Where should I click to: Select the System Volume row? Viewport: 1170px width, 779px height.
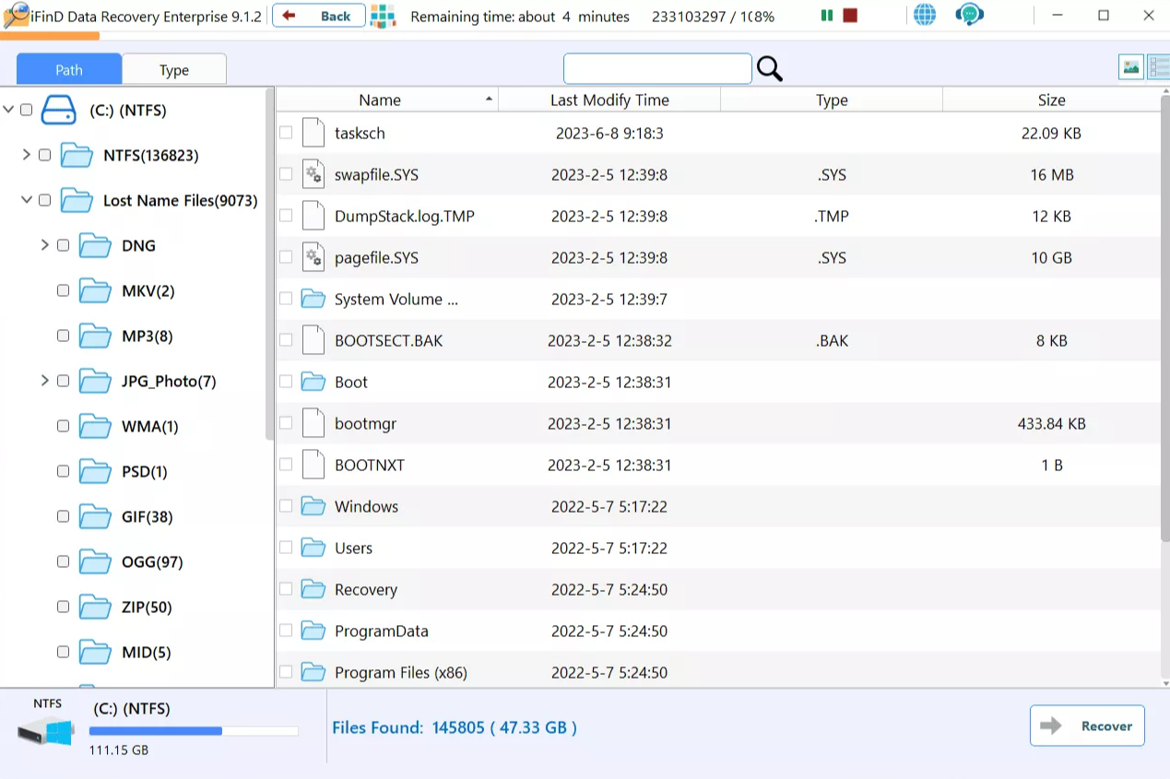point(718,299)
